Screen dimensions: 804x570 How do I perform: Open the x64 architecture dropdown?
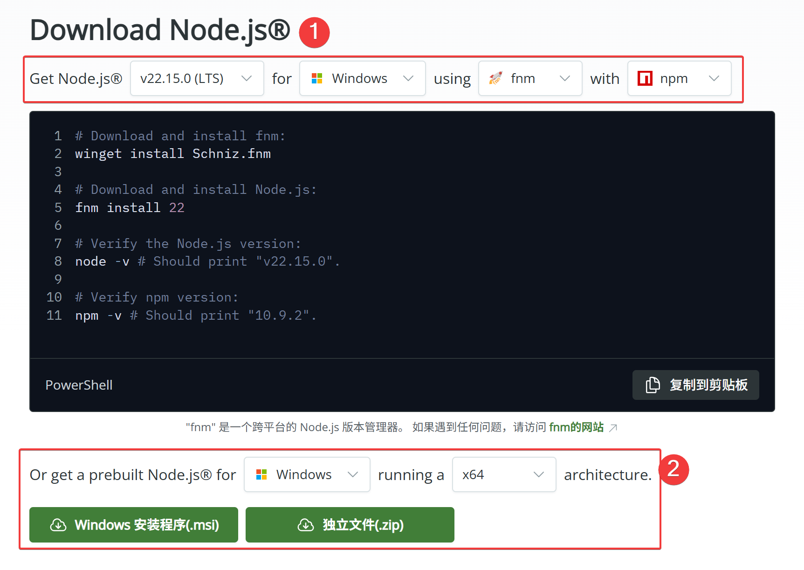tap(504, 474)
